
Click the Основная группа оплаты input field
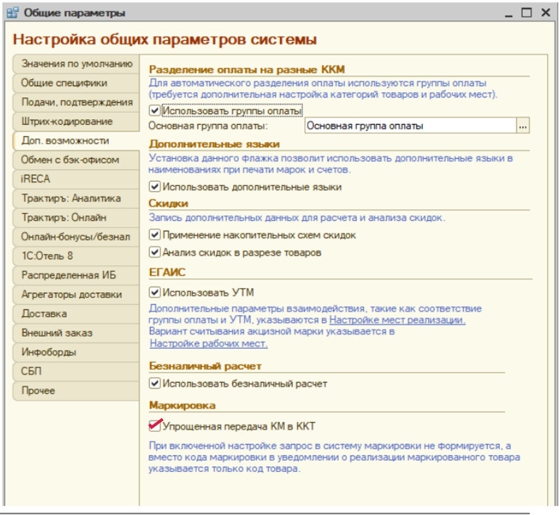[409, 126]
